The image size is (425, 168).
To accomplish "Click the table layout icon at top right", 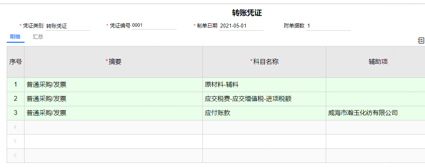I will pos(421,41).
